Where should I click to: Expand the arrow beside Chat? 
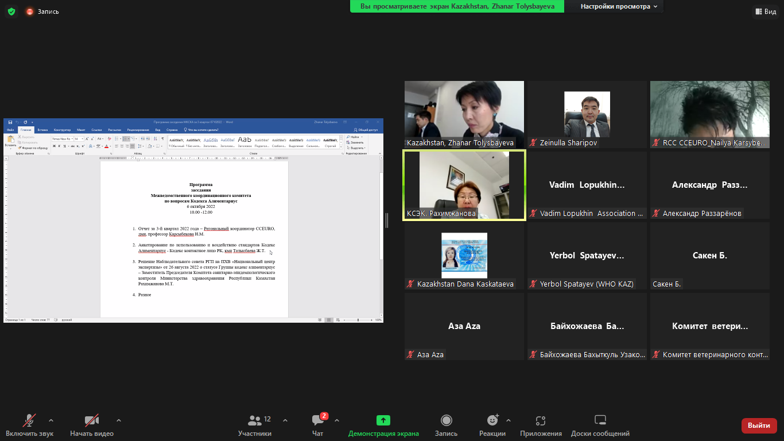tap(337, 420)
